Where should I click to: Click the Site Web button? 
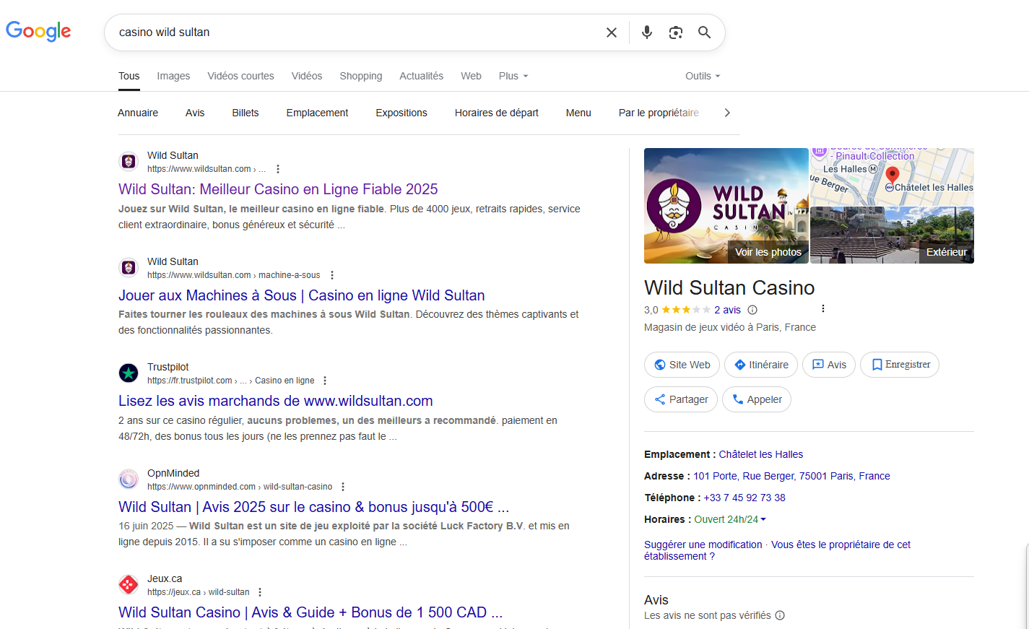(x=682, y=365)
